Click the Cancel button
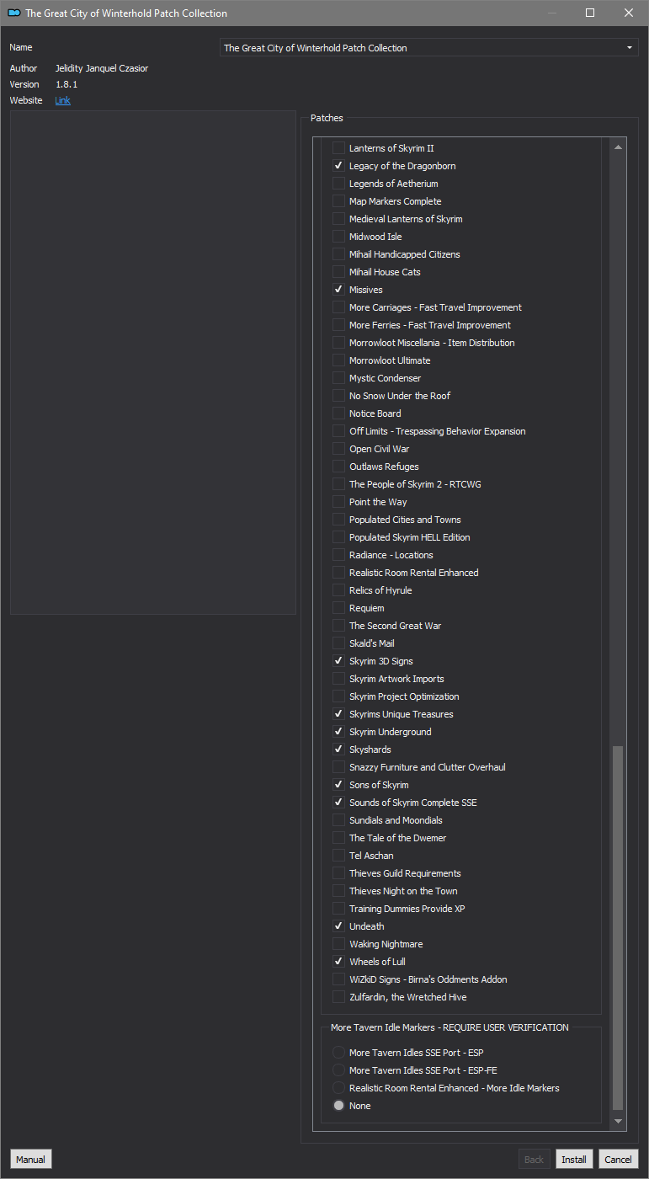Viewport: 649px width, 1179px height. (618, 1160)
